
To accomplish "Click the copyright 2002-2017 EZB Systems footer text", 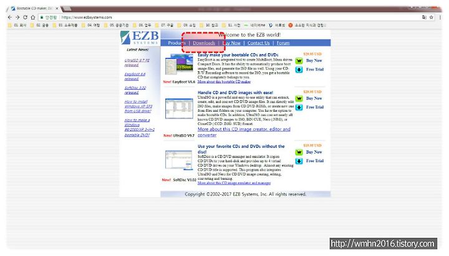I will [x=246, y=194].
